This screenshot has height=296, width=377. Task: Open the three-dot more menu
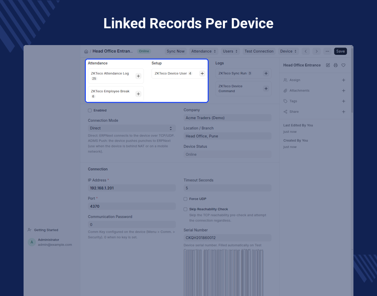(327, 51)
